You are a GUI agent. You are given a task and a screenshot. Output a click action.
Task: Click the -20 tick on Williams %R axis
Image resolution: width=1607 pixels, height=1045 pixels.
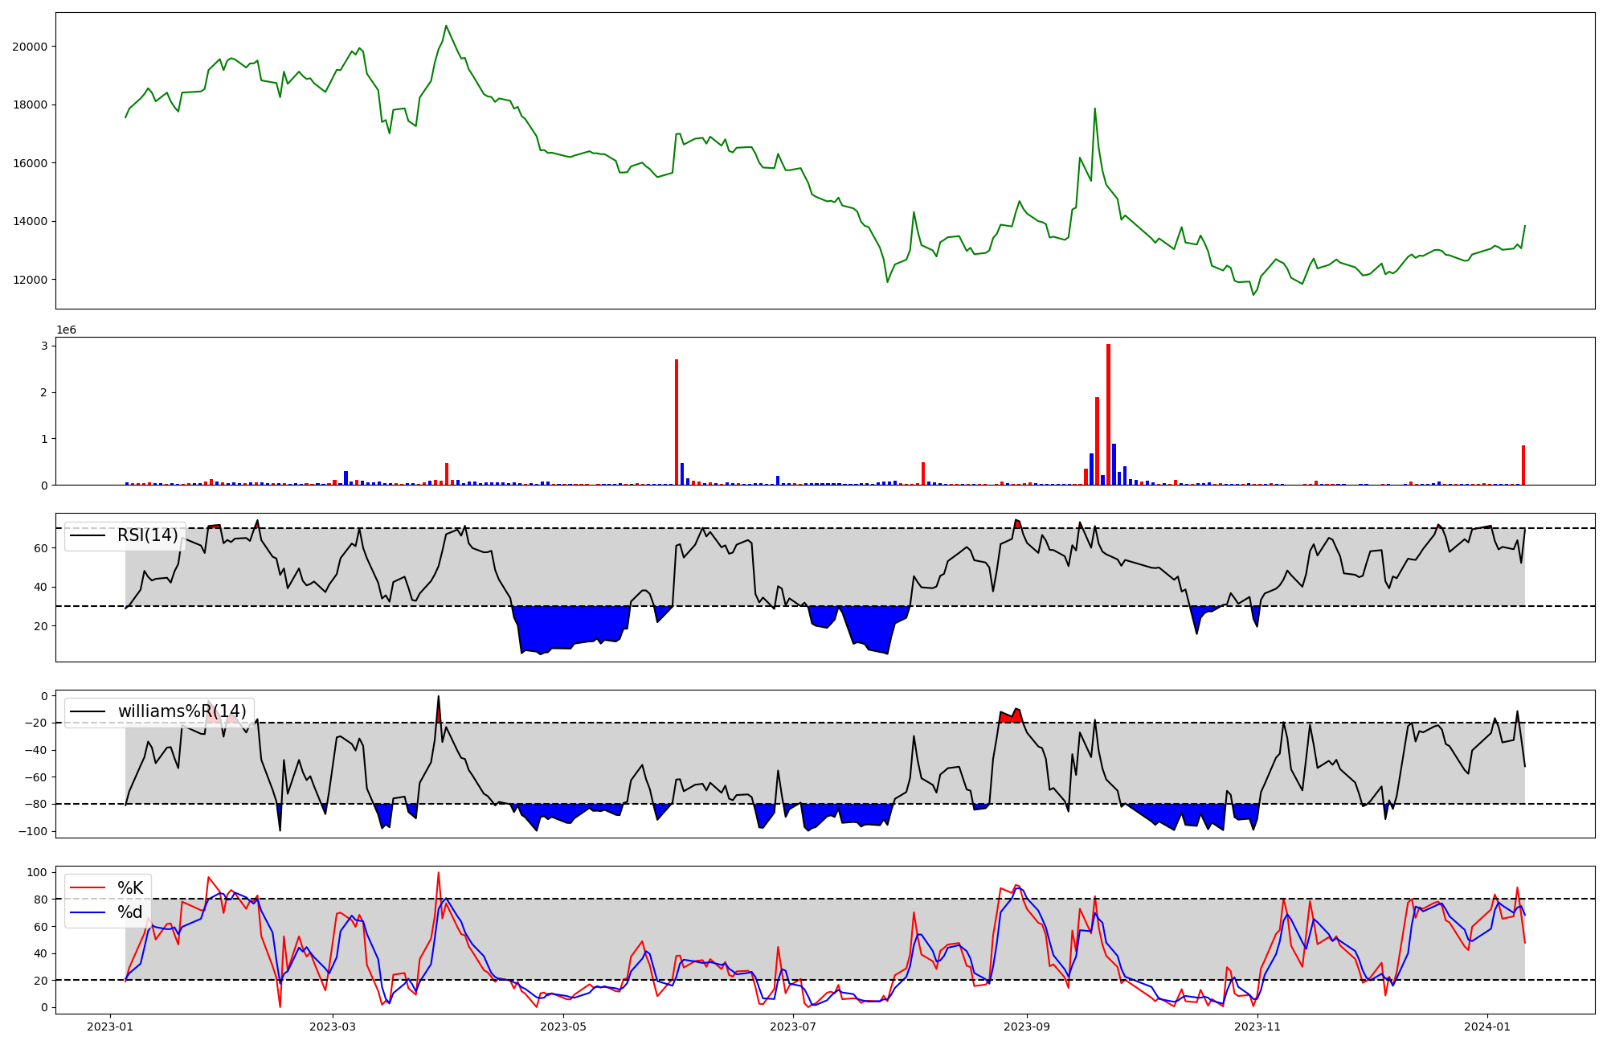(x=38, y=723)
